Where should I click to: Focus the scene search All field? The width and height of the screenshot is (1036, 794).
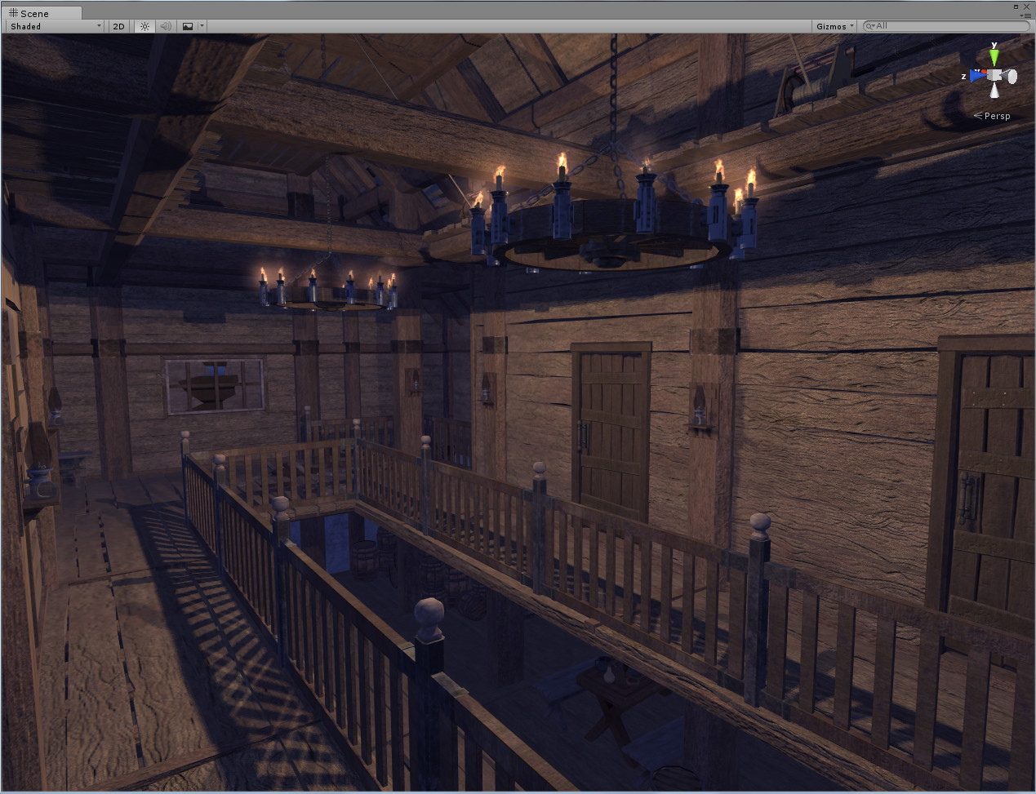pos(947,26)
